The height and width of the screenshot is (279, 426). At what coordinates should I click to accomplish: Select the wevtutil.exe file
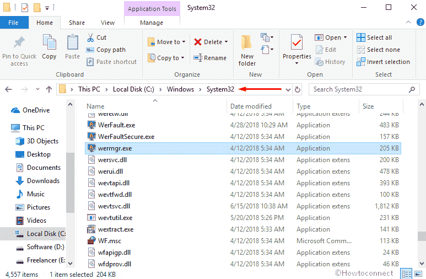click(243, 218)
